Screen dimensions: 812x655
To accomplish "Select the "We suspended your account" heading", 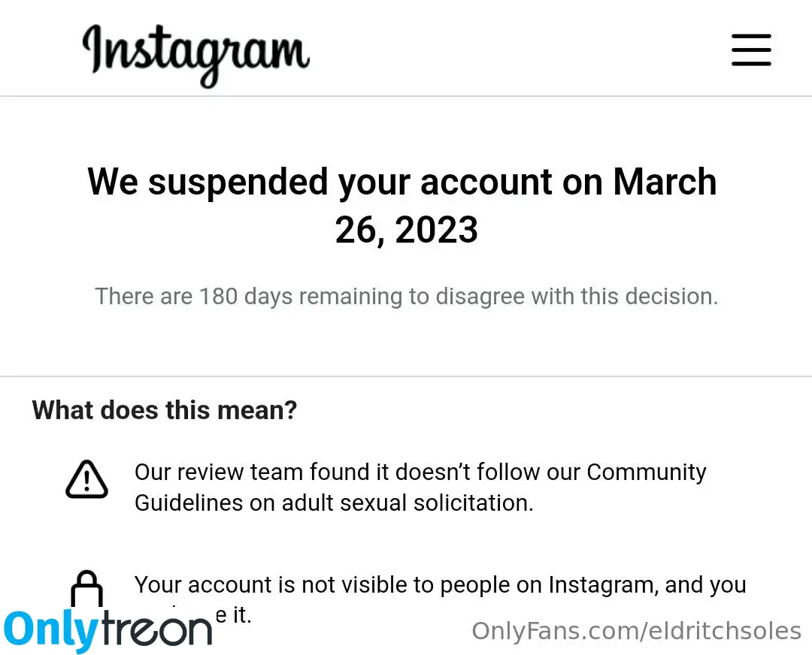I will [x=402, y=183].
